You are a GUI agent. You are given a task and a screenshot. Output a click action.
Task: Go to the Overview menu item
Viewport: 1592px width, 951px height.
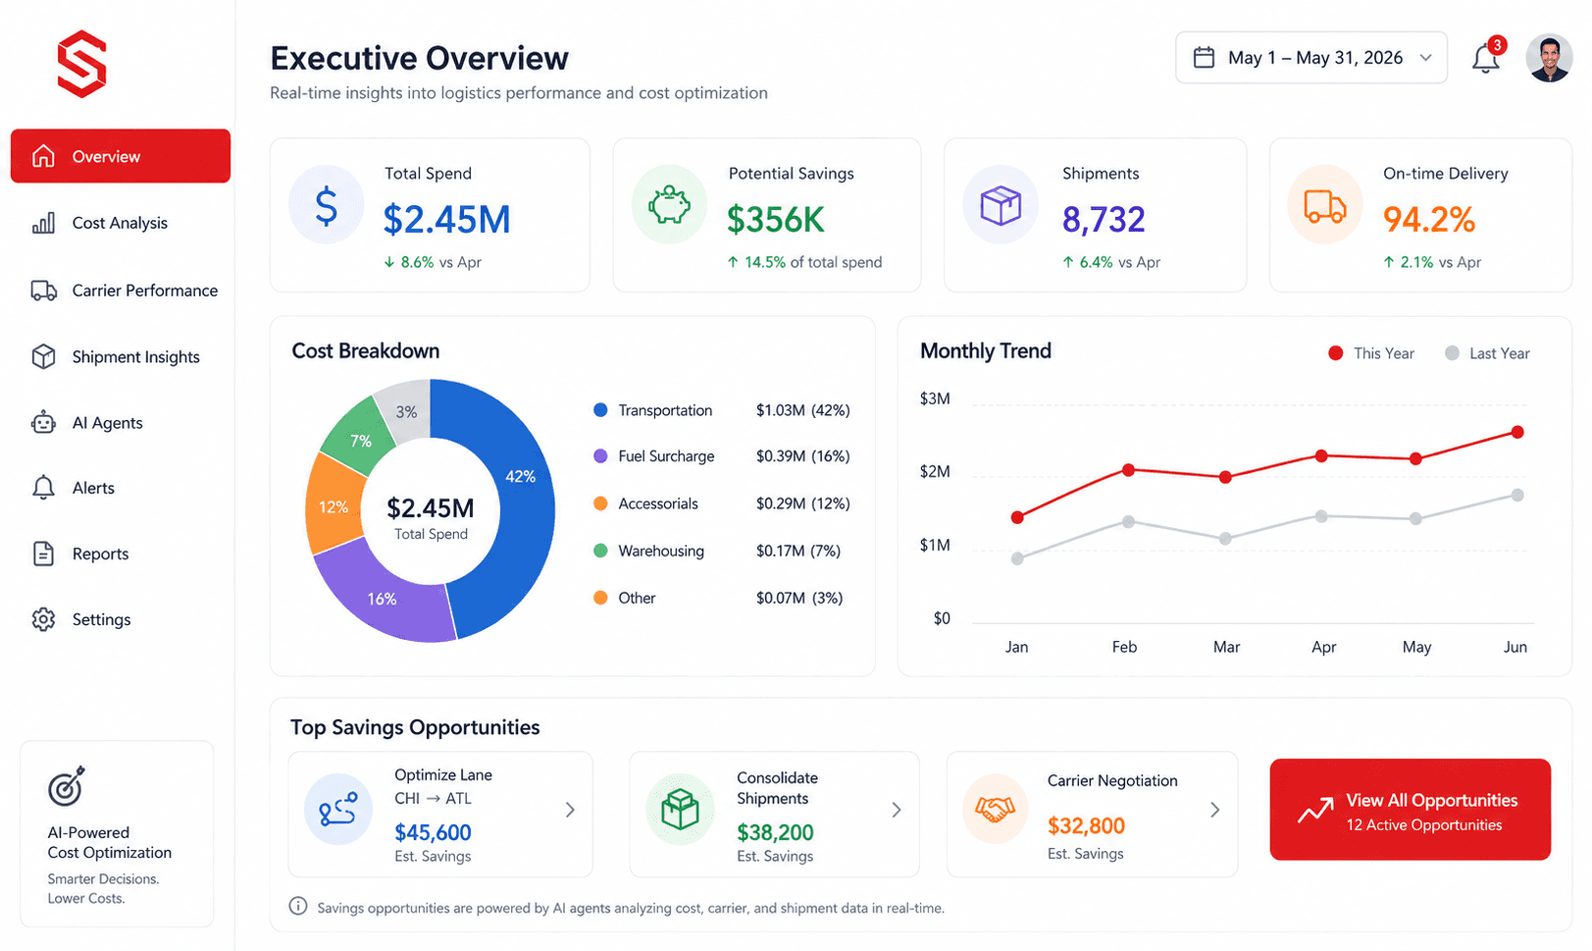point(121,156)
